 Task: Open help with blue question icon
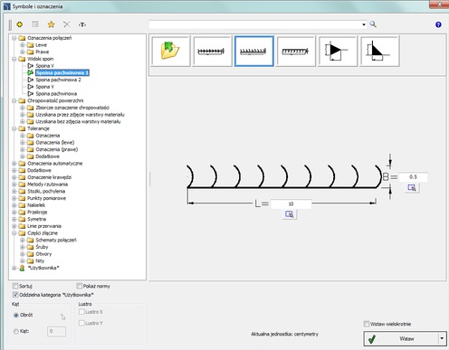[438, 24]
